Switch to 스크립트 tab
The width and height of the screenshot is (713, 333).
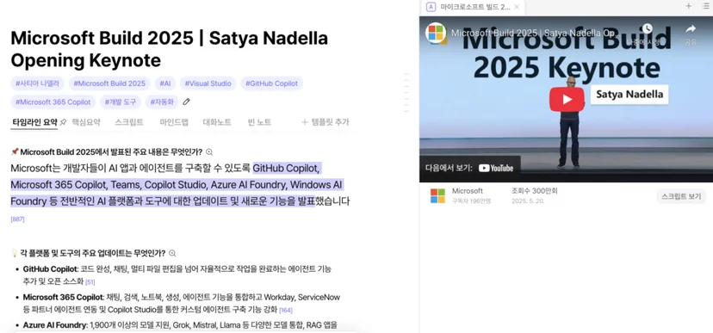point(129,122)
